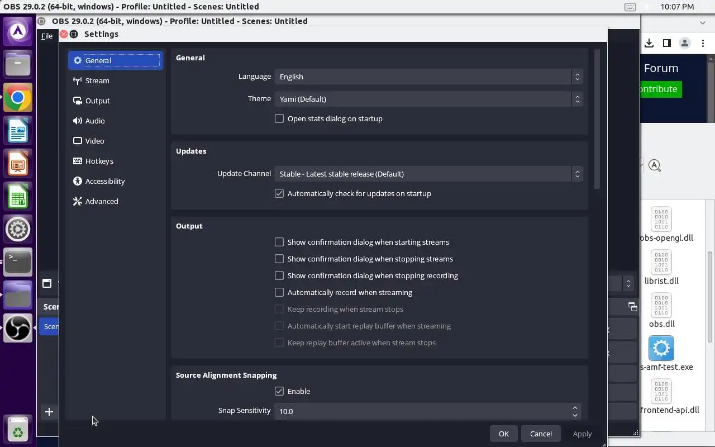The width and height of the screenshot is (715, 447).
Task: Open the Terminal from the dock
Action: point(18,262)
